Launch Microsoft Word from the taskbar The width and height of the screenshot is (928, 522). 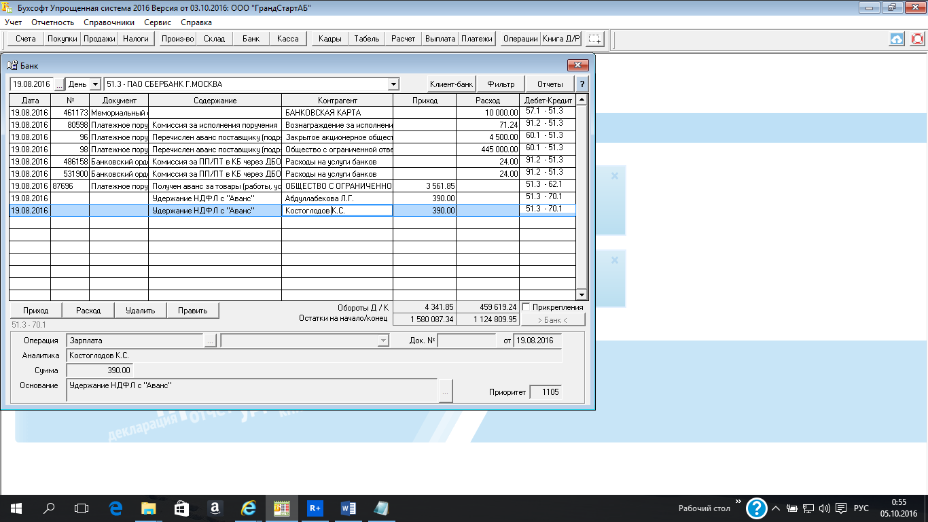pos(349,508)
